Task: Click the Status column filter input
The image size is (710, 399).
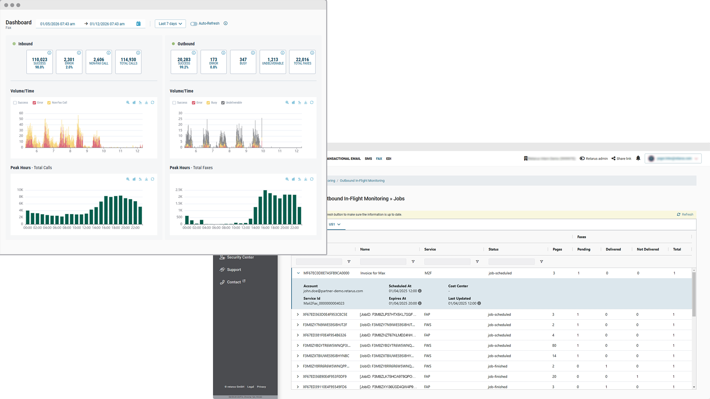Action: point(511,262)
